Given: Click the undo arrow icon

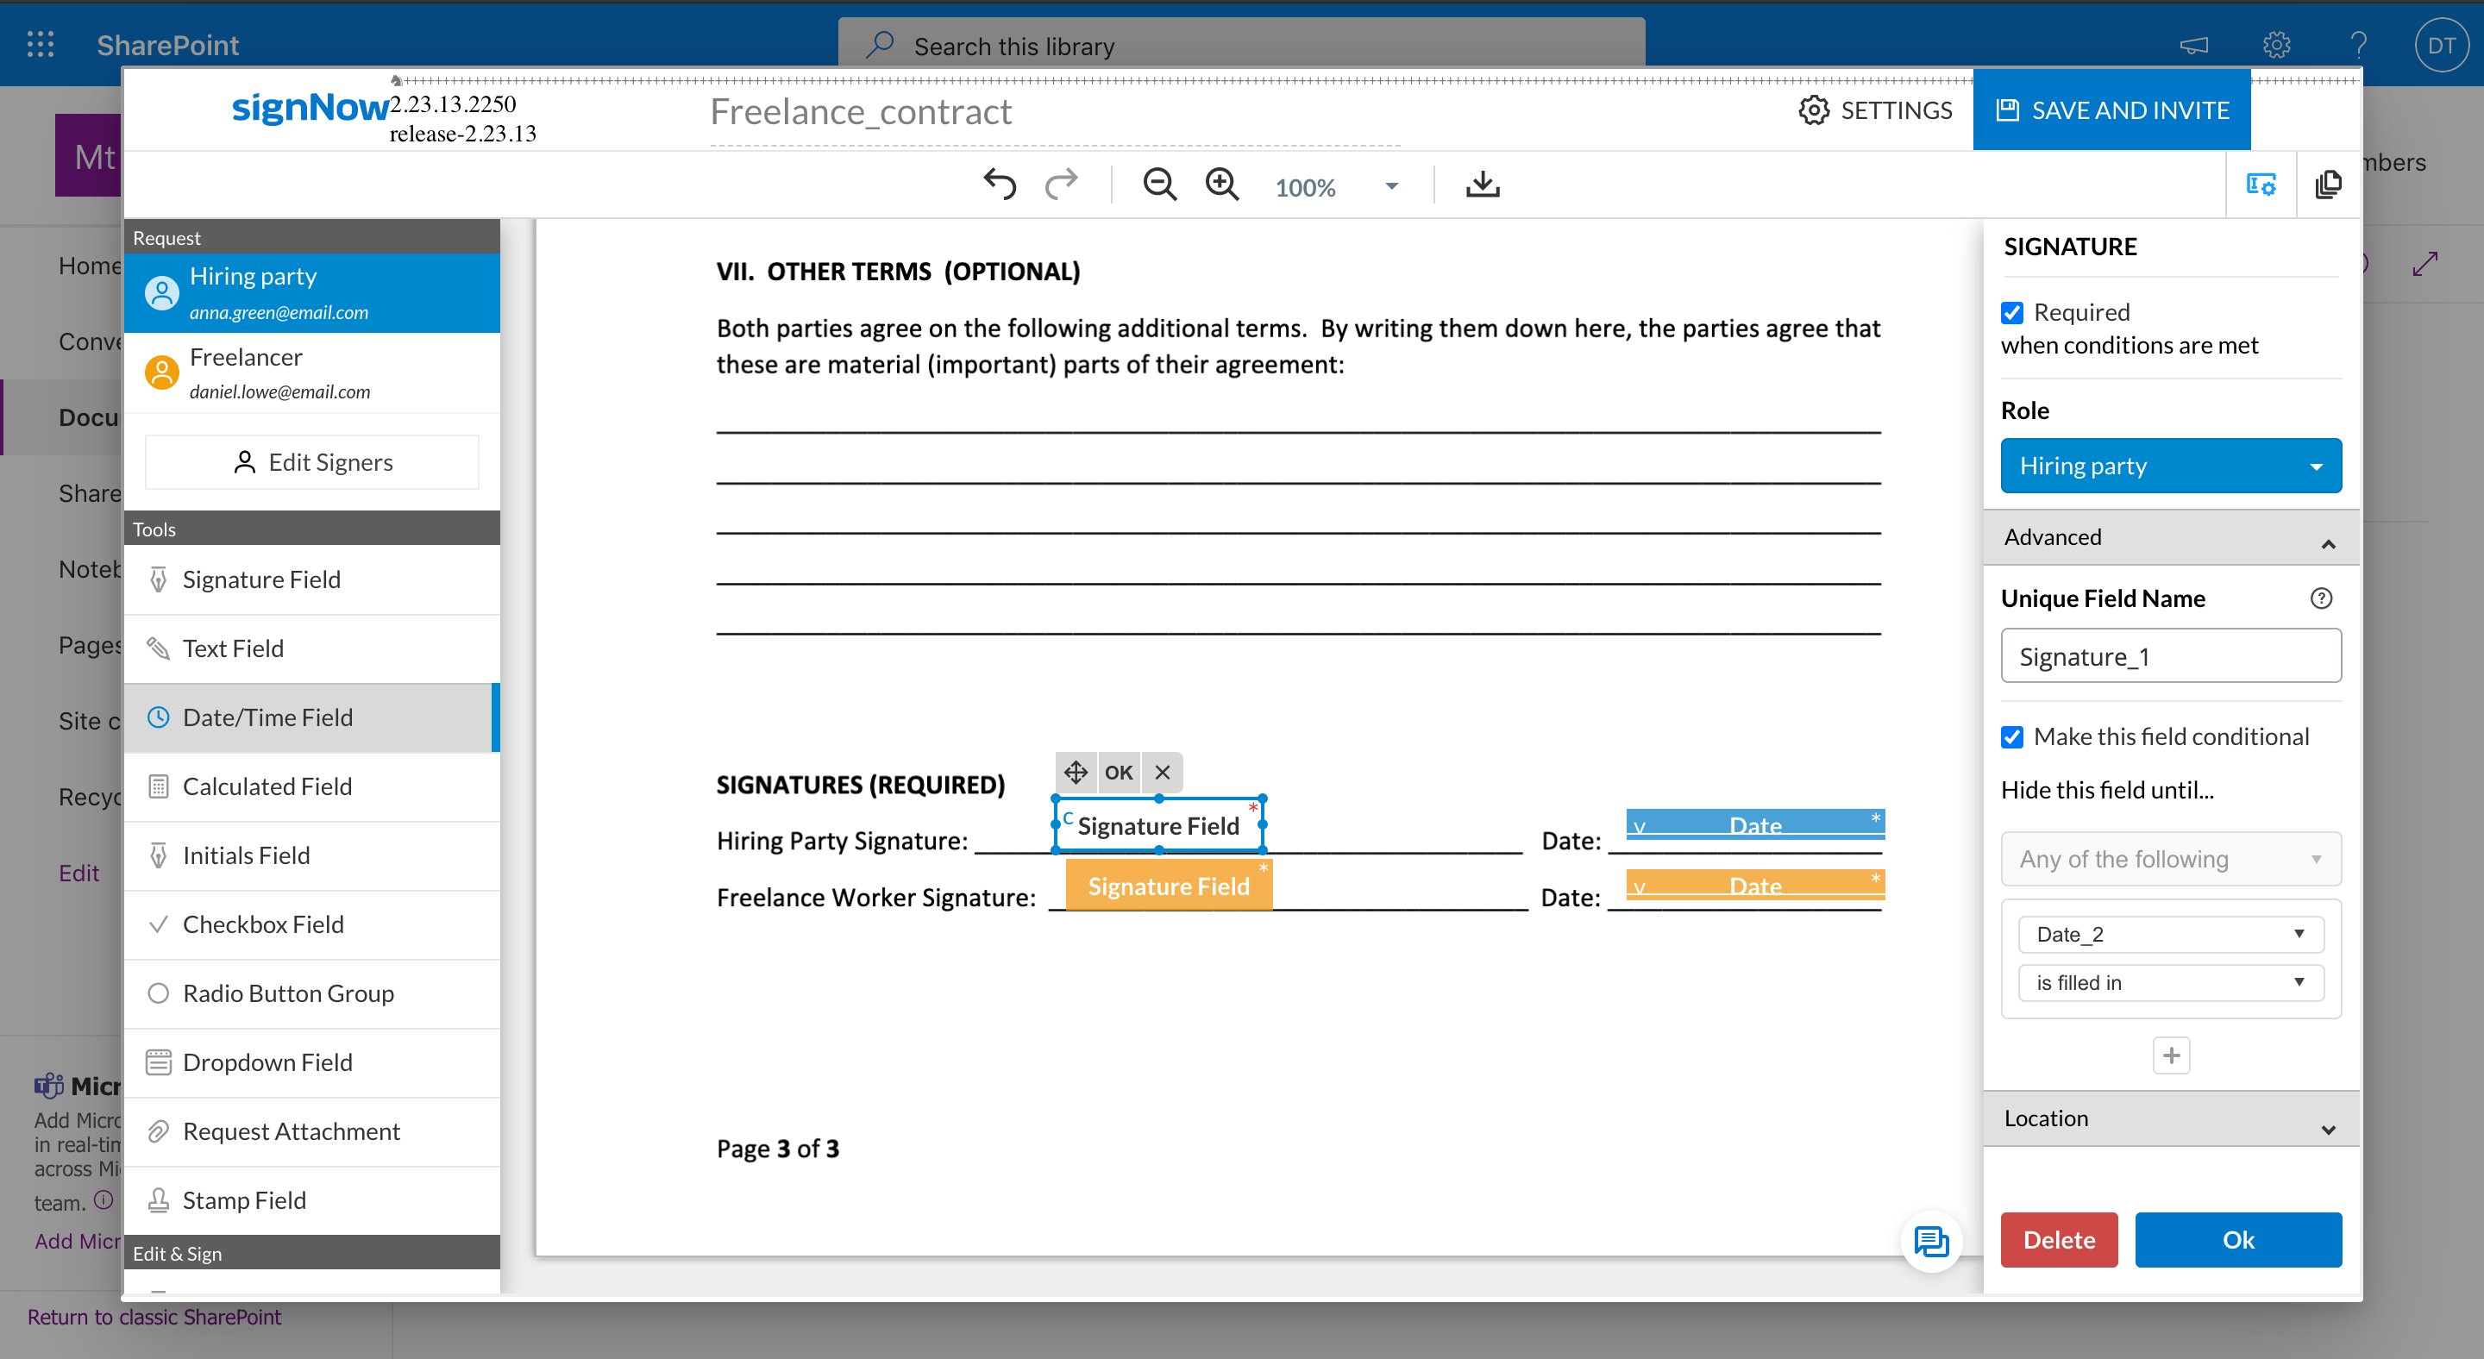Looking at the screenshot, I should pyautogui.click(x=999, y=184).
